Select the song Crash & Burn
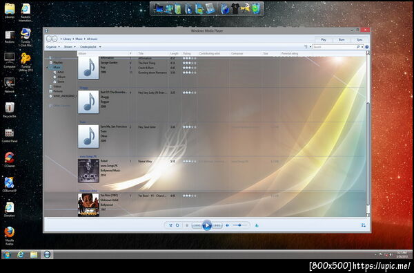The height and width of the screenshot is (273, 414). (146, 68)
